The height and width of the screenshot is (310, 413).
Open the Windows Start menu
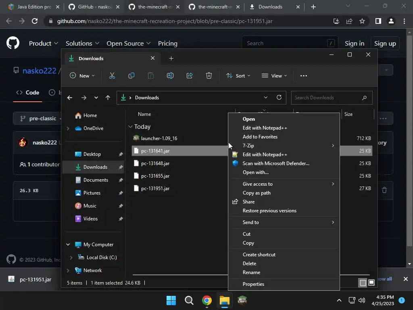point(171,300)
